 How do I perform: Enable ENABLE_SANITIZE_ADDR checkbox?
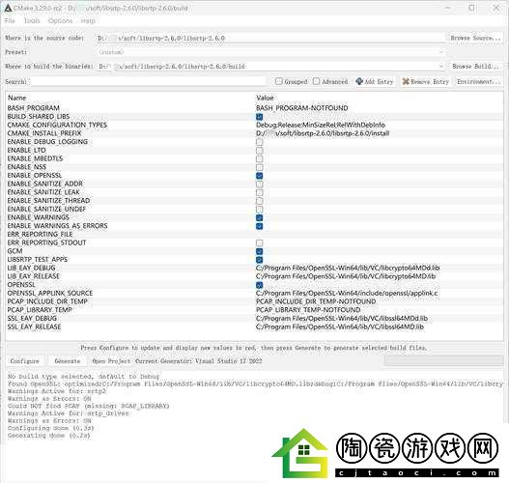[x=259, y=185]
